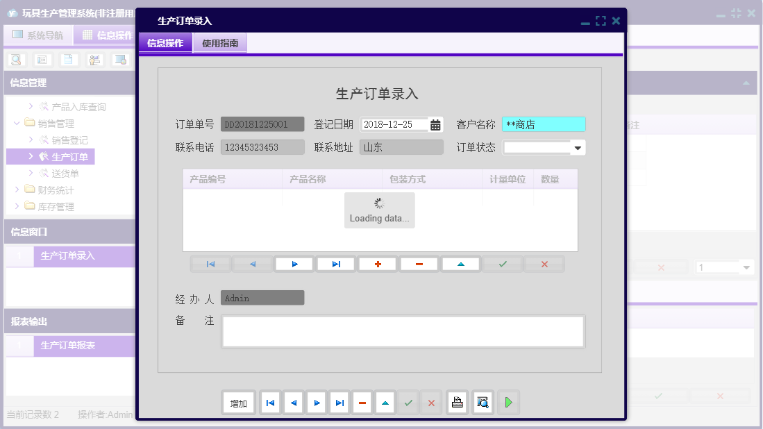The height and width of the screenshot is (429, 763).
Task: Click inside the 备注 text area
Action: (403, 332)
